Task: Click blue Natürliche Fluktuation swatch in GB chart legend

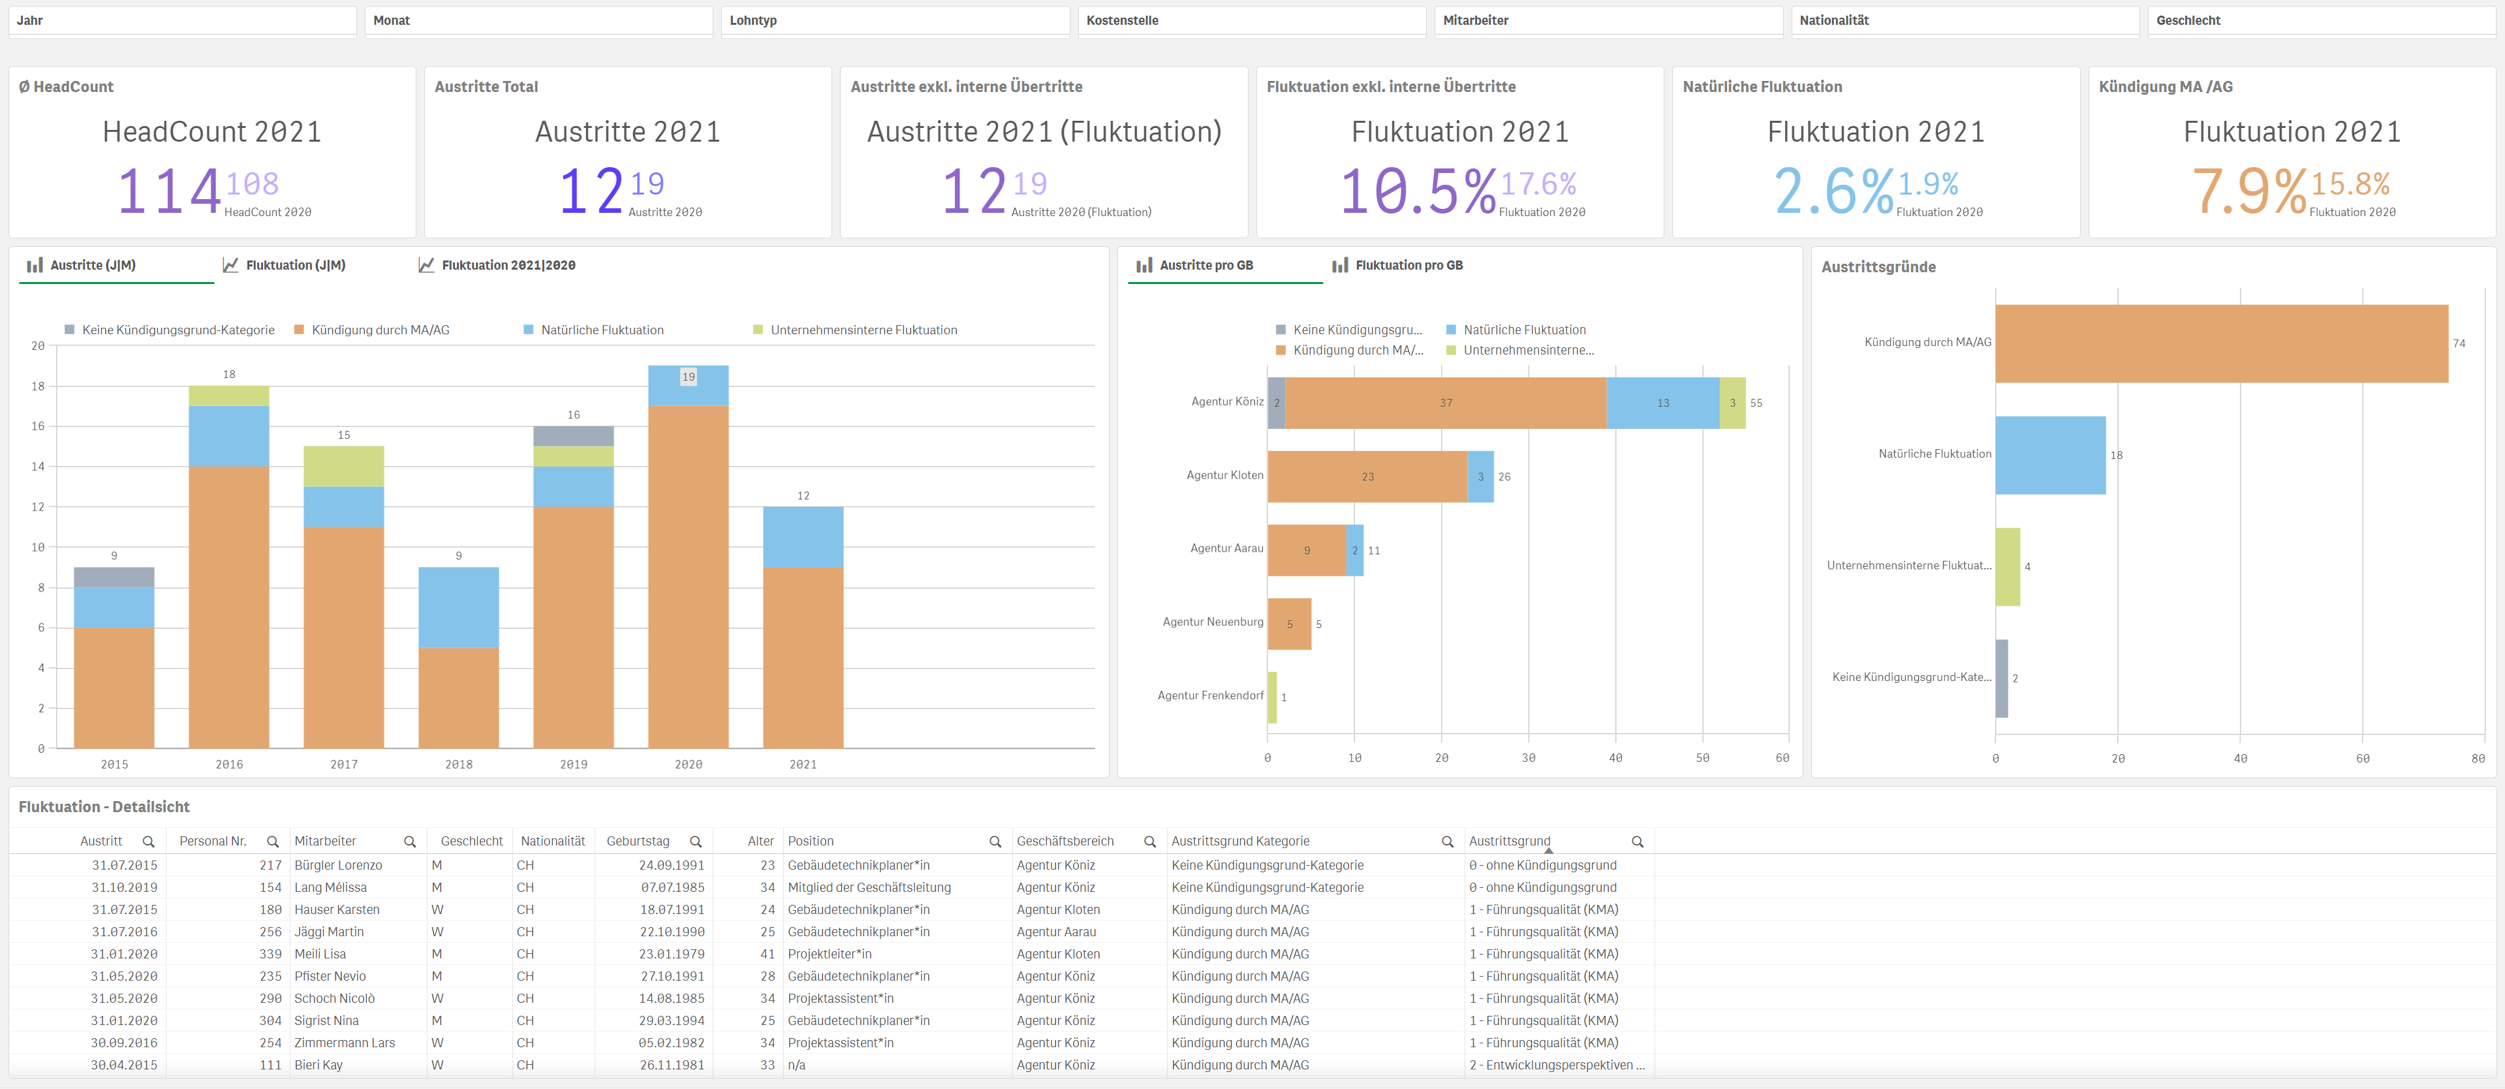Action: click(1451, 330)
